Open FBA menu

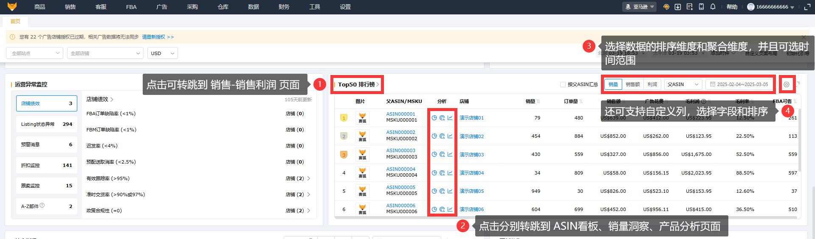tap(131, 7)
